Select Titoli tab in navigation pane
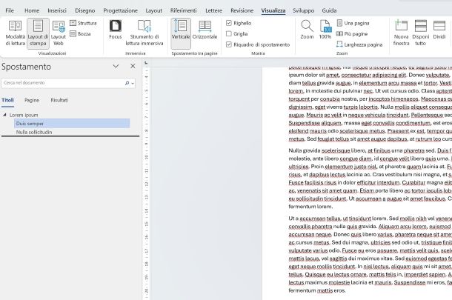This screenshot has width=452, height=300. [7, 100]
